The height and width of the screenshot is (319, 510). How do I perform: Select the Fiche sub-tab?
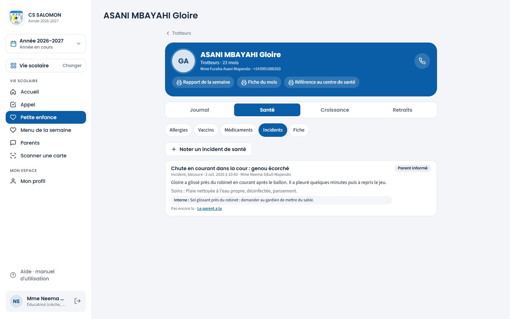click(x=299, y=130)
